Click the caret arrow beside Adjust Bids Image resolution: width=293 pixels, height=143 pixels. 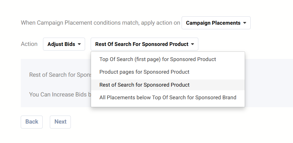79,44
